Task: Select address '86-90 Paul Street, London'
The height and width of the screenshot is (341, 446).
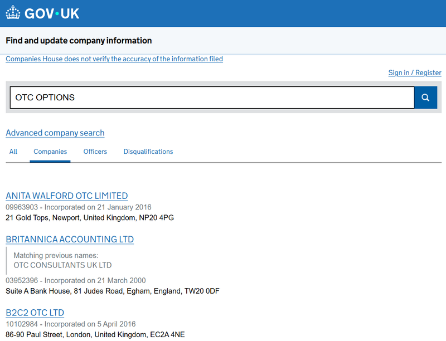Action: click(49, 334)
